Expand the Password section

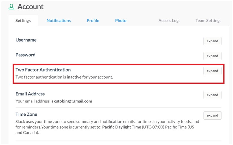[212, 56]
